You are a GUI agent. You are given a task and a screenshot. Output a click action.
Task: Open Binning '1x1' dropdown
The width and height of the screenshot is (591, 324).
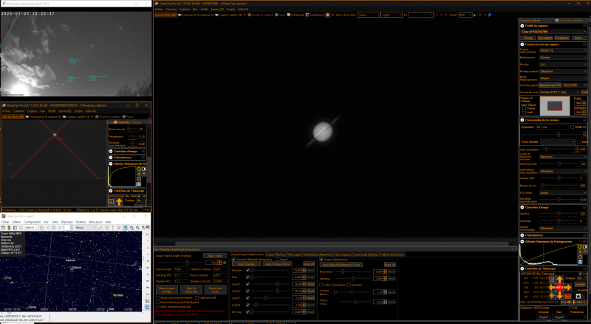click(563, 64)
